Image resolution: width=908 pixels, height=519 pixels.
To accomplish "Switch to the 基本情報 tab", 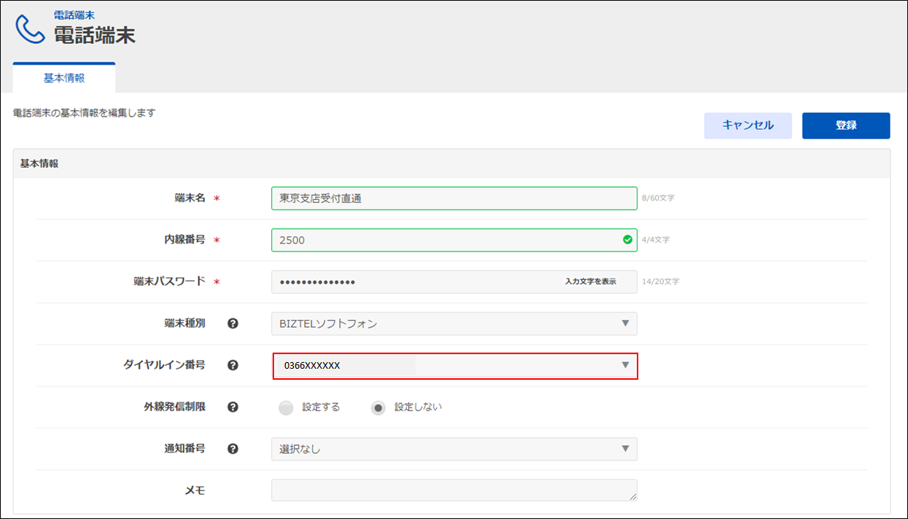I will pos(64,78).
